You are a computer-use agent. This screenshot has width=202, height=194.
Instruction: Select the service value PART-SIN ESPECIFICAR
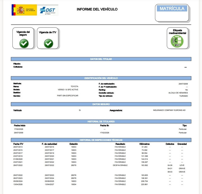click(68, 96)
